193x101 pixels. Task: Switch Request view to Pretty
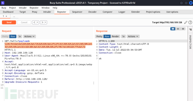point(5,36)
